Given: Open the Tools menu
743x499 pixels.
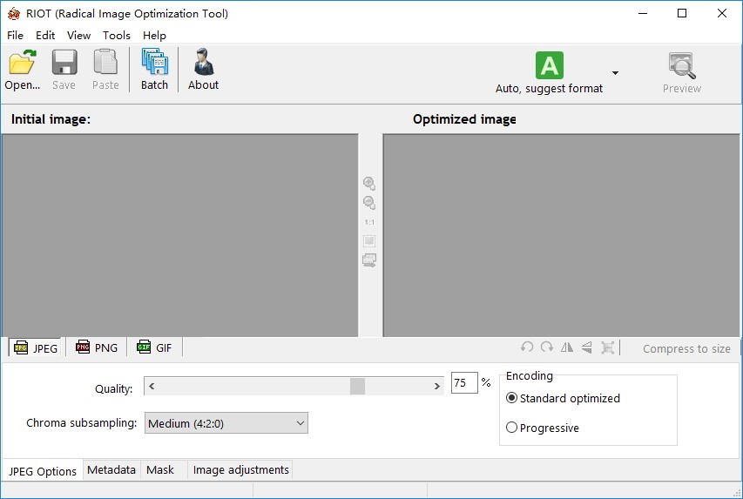Looking at the screenshot, I should (x=116, y=36).
